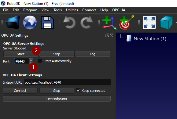Click the Endpoint URL label
This screenshot has width=177, height=119.
click(12, 82)
